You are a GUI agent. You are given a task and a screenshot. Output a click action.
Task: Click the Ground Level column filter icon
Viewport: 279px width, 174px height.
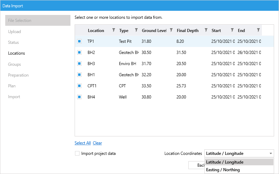point(171,30)
